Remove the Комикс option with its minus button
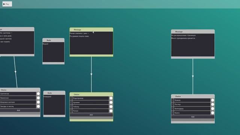The width and height of the screenshot is (240, 135). coord(172,100)
